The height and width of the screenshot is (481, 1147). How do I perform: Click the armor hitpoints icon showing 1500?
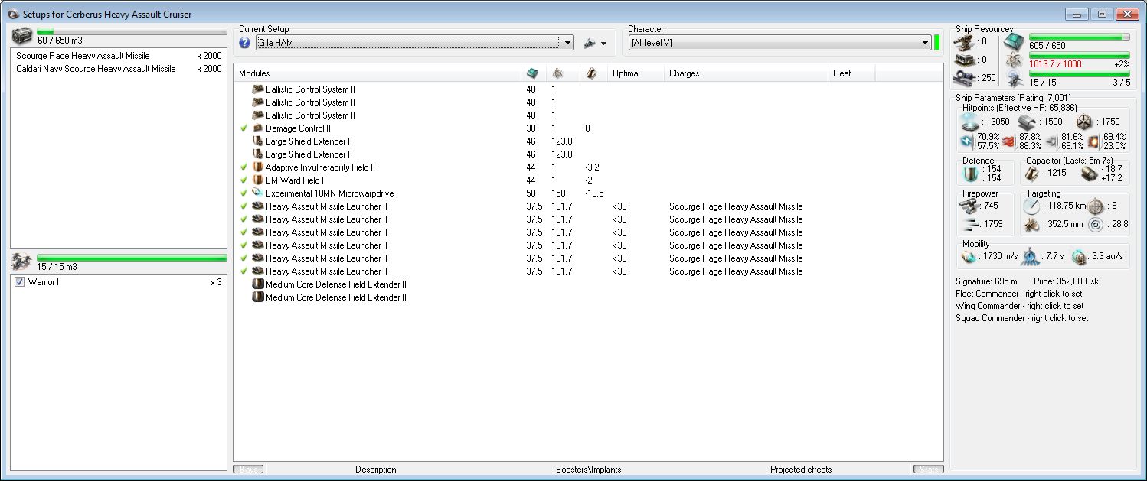point(1027,122)
